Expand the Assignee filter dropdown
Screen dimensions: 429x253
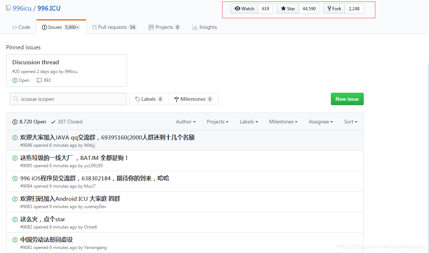[x=321, y=122]
